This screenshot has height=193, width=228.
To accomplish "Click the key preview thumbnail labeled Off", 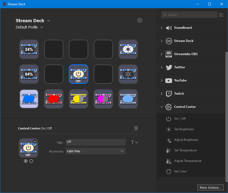I will coord(28,148).
